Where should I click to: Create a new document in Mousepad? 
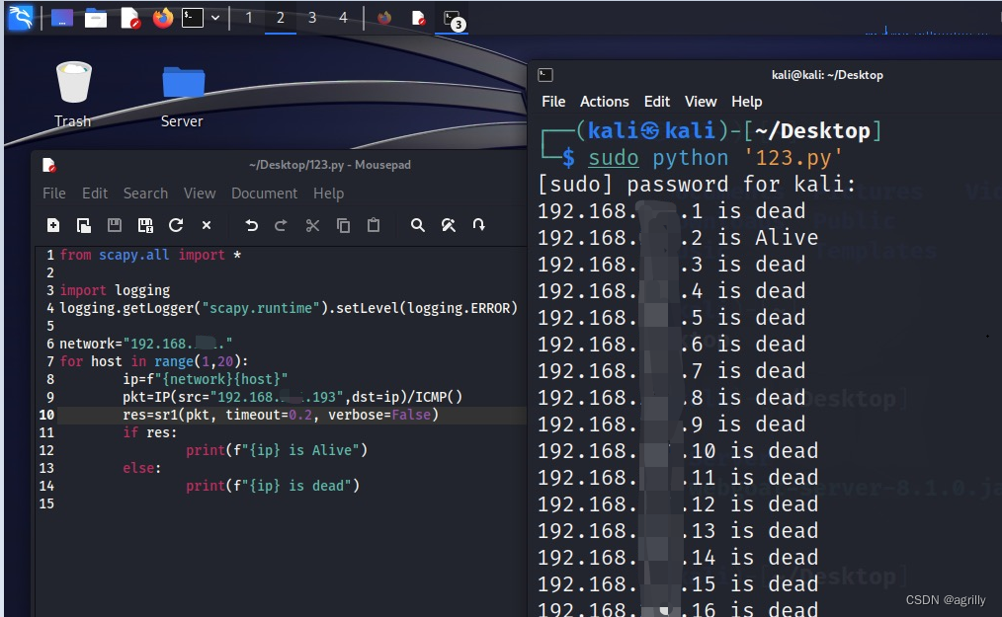coord(53,225)
